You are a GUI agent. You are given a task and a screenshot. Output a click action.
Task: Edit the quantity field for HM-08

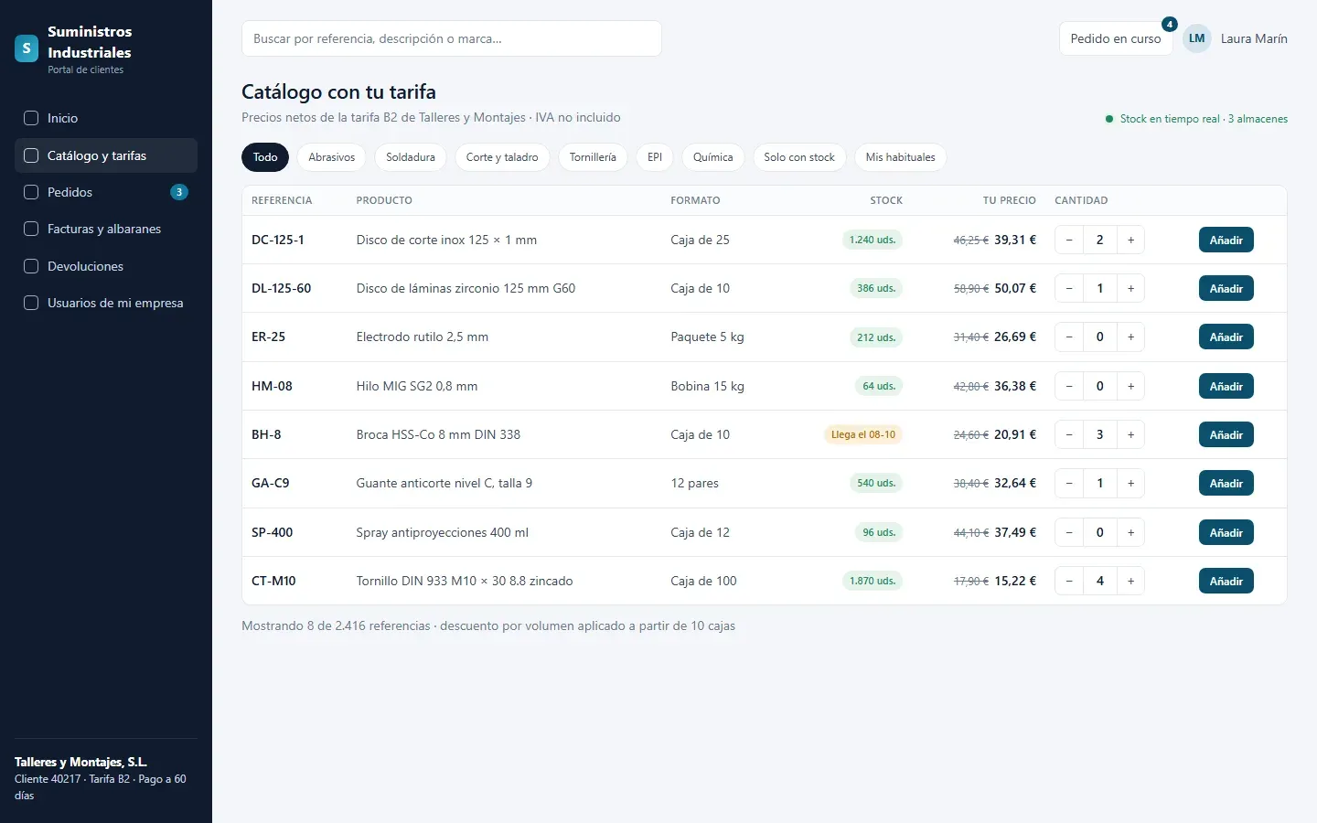tap(1099, 387)
